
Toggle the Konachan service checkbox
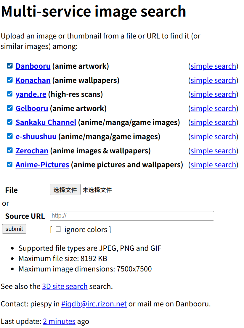(10, 80)
